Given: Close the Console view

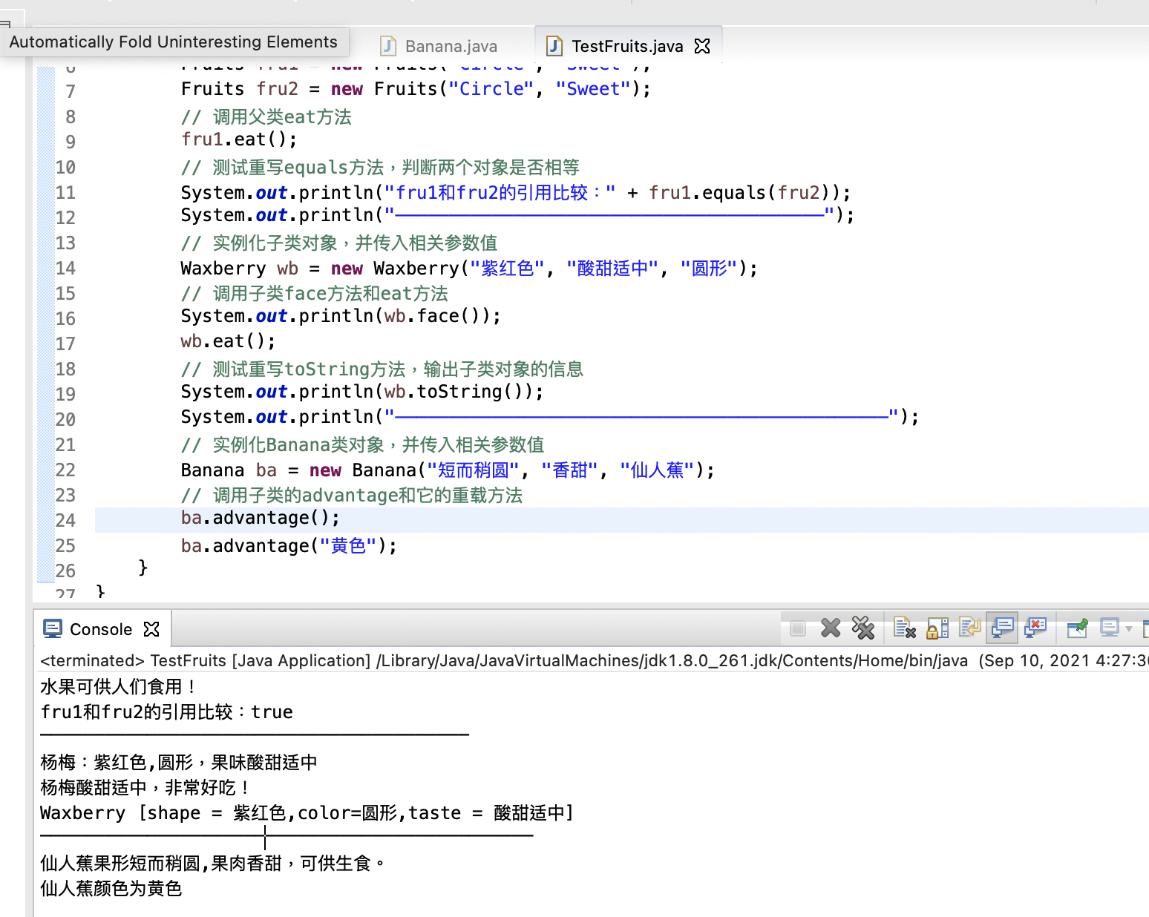Looking at the screenshot, I should 151,629.
